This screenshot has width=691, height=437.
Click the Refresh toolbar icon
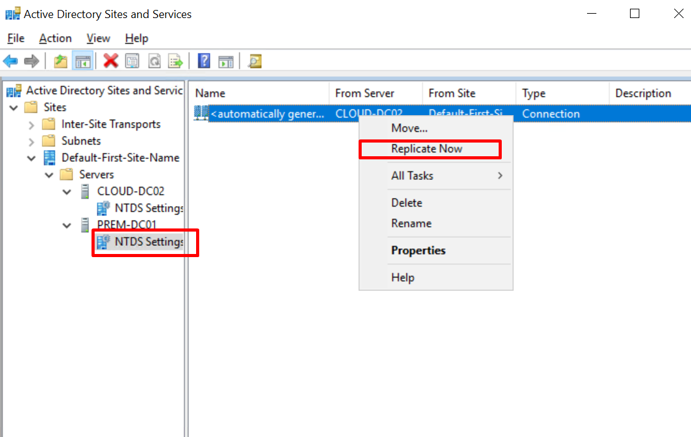point(154,61)
